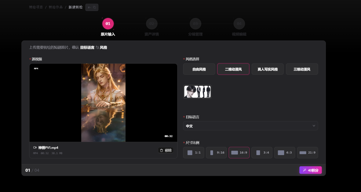Click the magic wand icon on 40积分

(x=305, y=170)
